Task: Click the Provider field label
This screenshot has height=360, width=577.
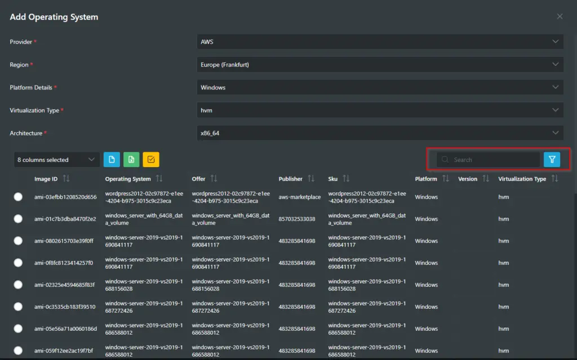Action: (21, 42)
